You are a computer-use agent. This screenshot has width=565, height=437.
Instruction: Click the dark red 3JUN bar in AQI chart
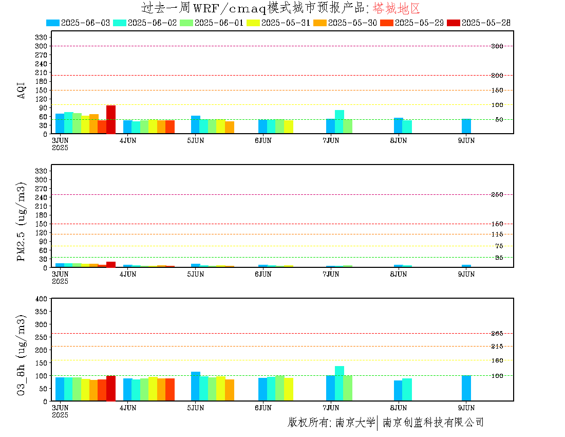pos(111,119)
